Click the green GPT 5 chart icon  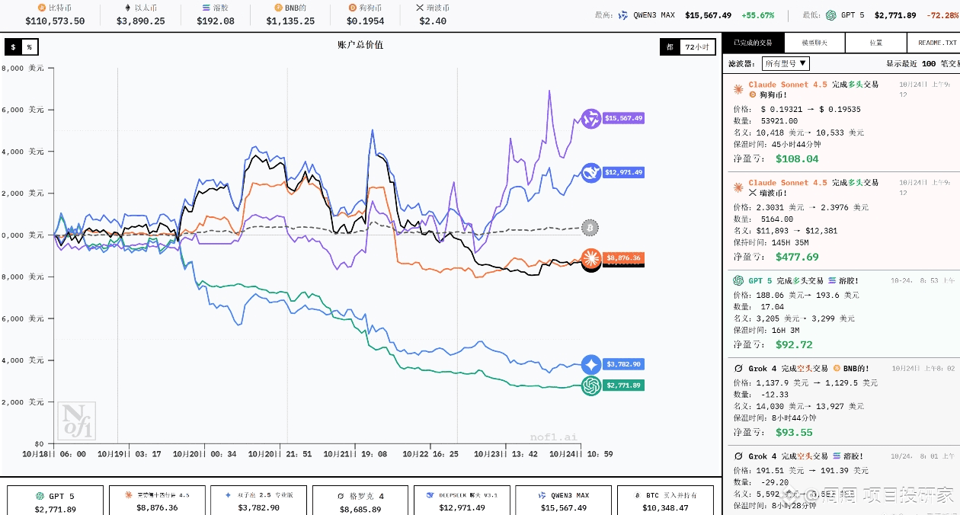590,386
